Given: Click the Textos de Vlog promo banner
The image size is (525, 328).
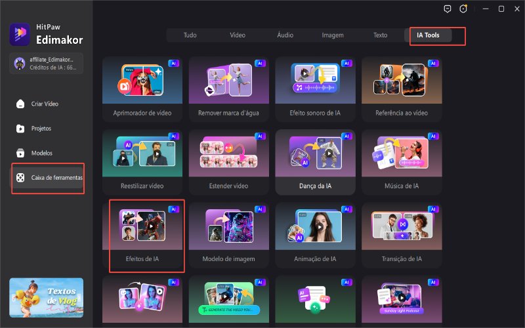Looking at the screenshot, I should click(46, 298).
